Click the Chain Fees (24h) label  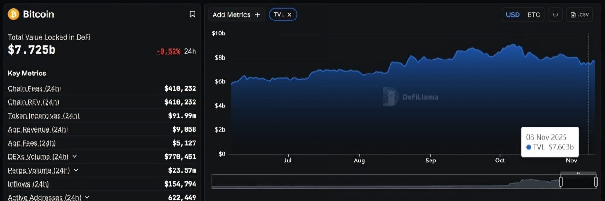coord(34,88)
